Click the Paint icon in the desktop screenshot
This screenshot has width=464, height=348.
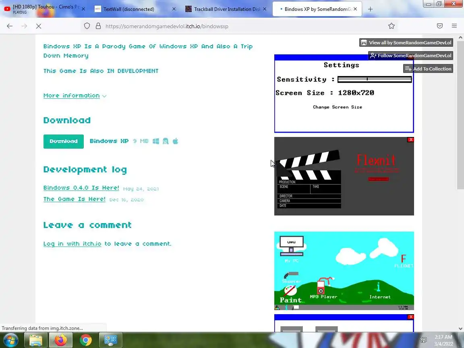pyautogui.click(x=290, y=295)
